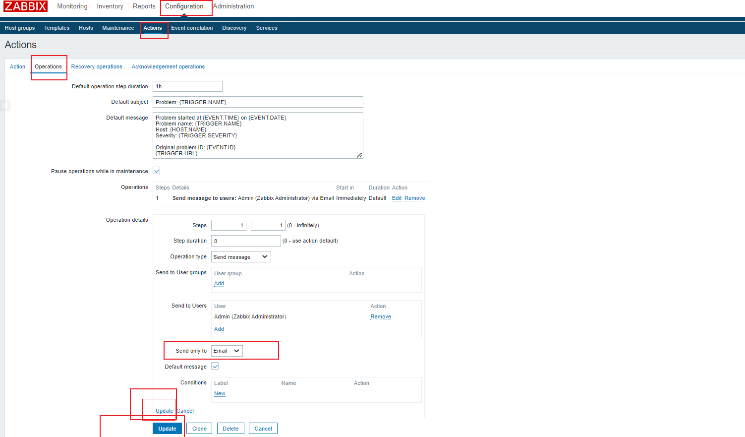This screenshot has height=437, width=745.
Task: Click the blue Update button
Action: (x=167, y=429)
